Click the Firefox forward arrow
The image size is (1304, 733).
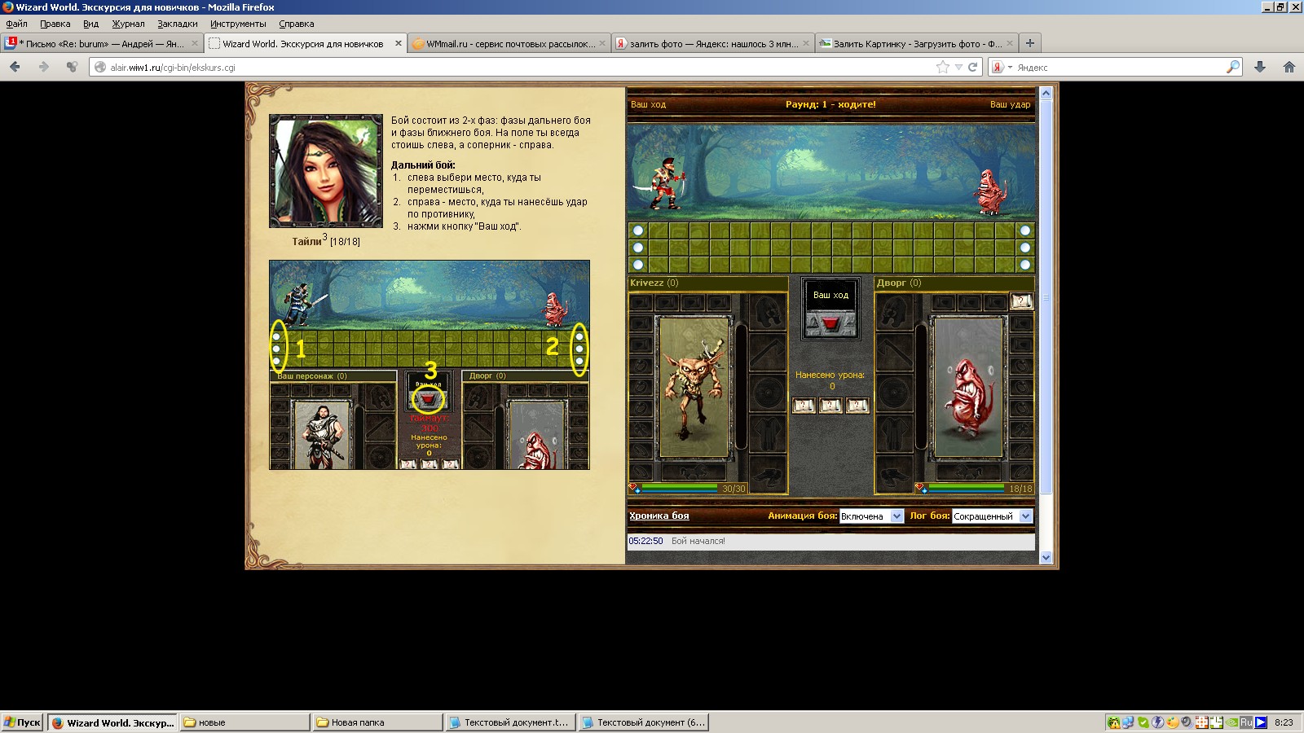tap(43, 67)
